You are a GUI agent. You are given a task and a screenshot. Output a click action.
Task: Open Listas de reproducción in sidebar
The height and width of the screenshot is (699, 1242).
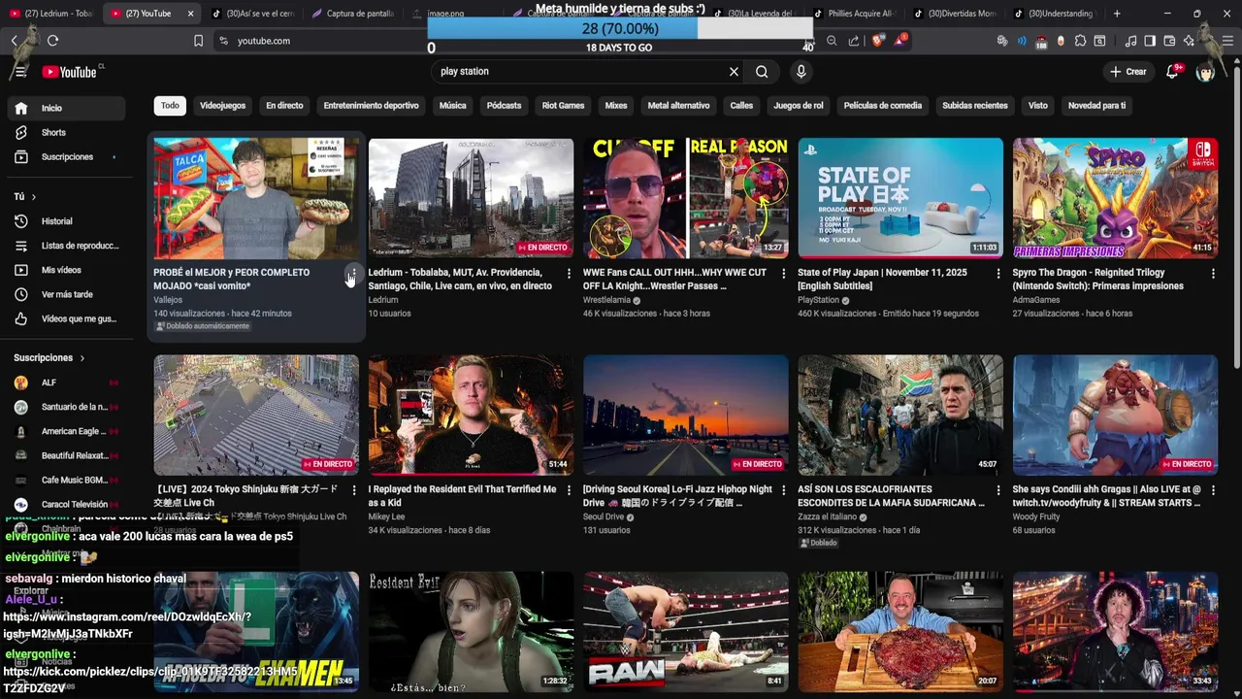click(66, 246)
